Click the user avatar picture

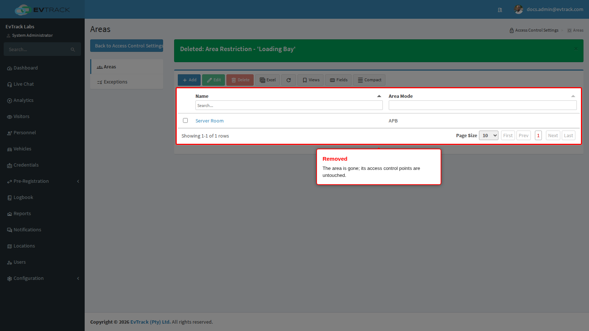[519, 10]
